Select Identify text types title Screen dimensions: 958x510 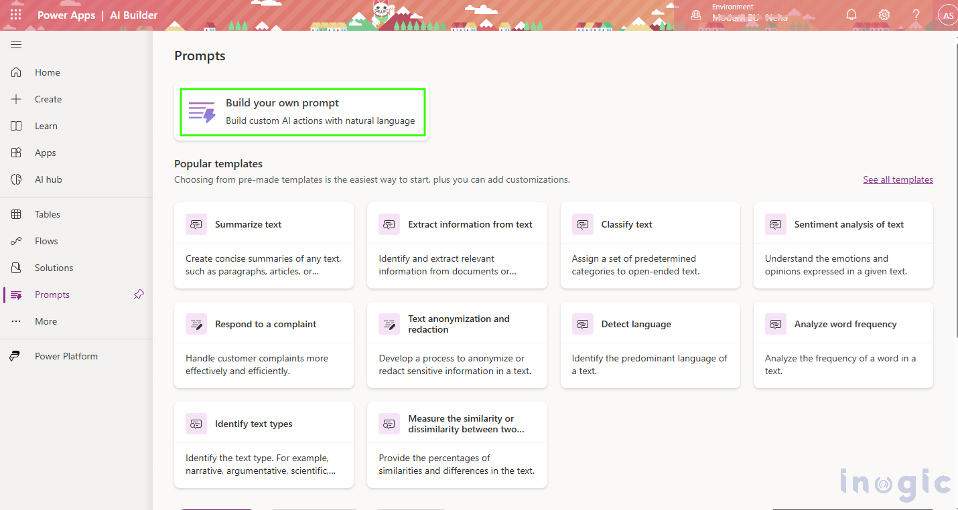click(x=253, y=424)
